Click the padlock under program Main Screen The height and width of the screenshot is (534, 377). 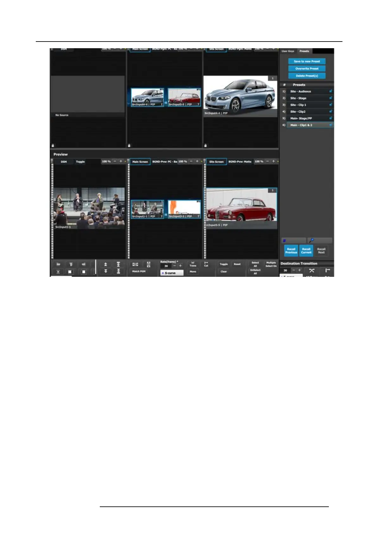tap(129, 146)
